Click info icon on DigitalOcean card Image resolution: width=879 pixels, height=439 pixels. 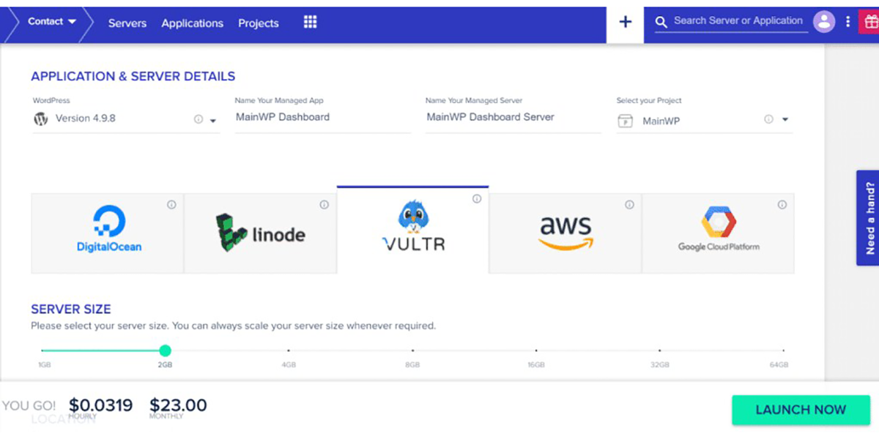[x=171, y=205]
